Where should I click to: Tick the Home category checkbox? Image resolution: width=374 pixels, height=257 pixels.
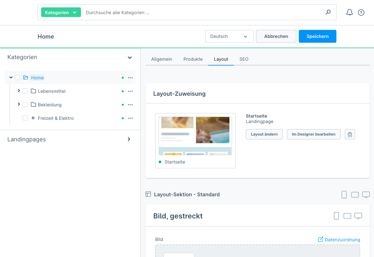[x=17, y=78]
